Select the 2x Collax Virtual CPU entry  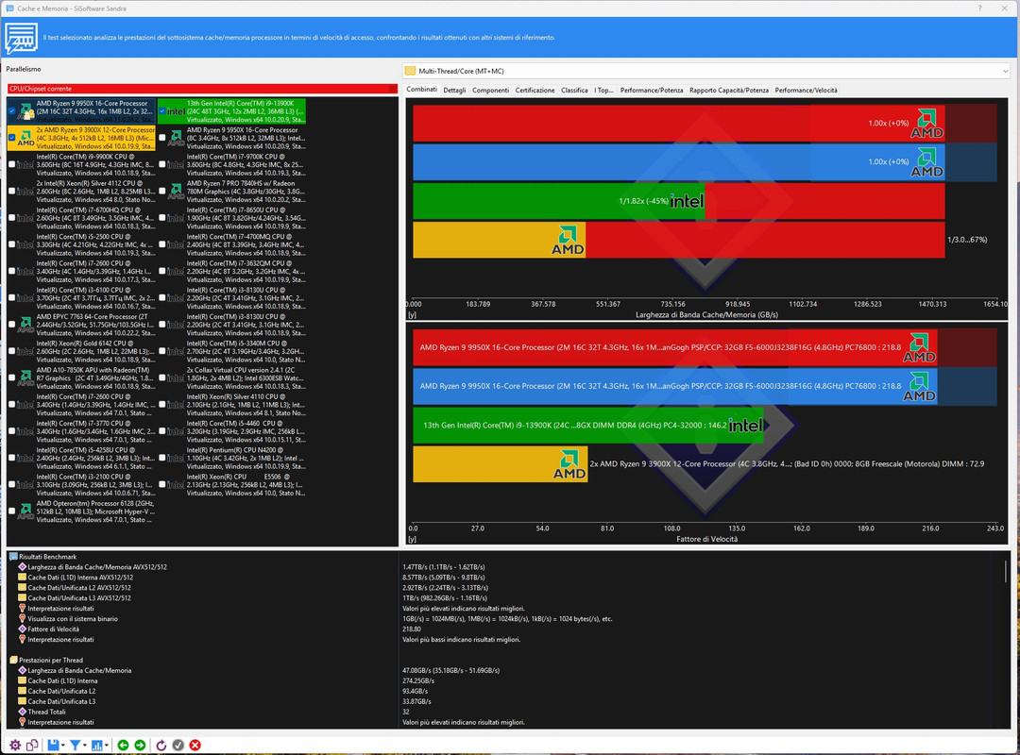(232, 377)
